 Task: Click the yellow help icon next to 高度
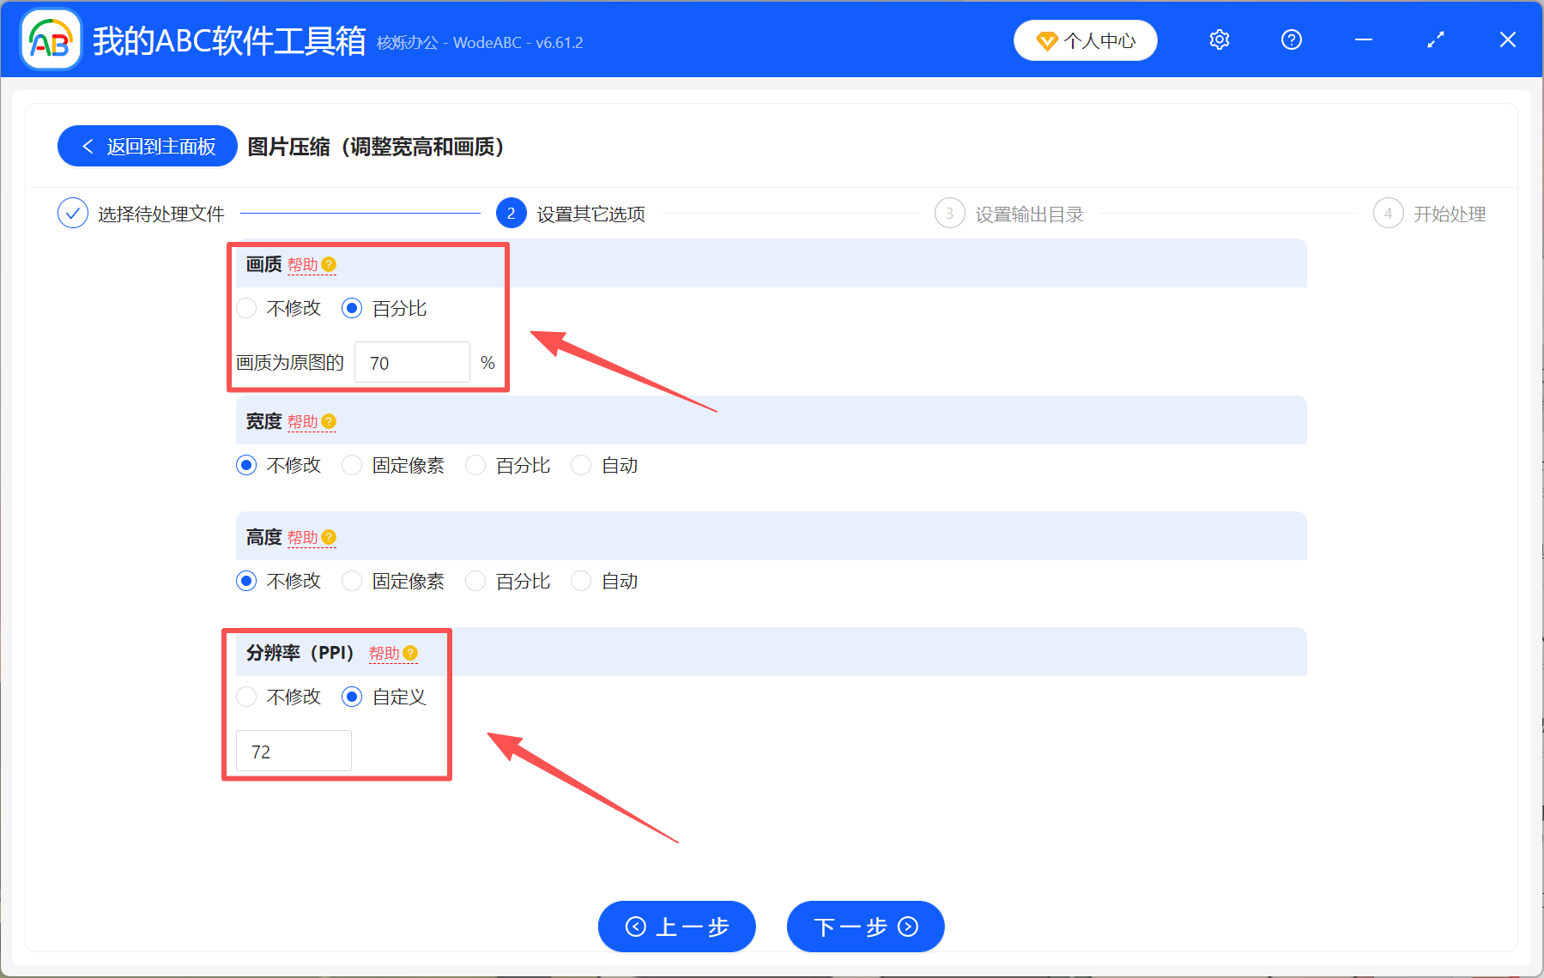point(329,537)
